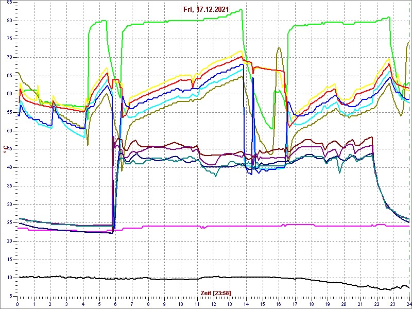Image resolution: width=412 pixels, height=309 pixels.
Task: Click hour 9 label on time axis
Action: coord(164,304)
